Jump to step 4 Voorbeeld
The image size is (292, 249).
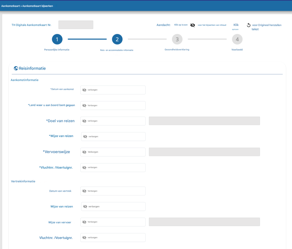[x=237, y=39]
